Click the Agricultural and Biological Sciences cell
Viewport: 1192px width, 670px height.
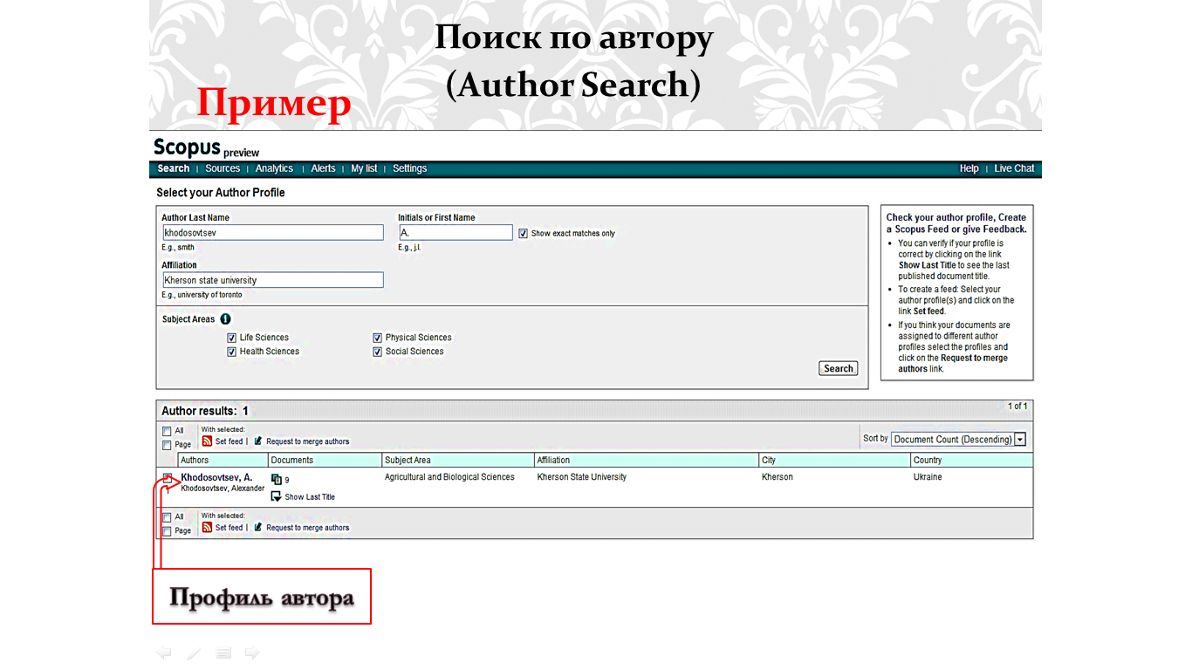tap(449, 477)
